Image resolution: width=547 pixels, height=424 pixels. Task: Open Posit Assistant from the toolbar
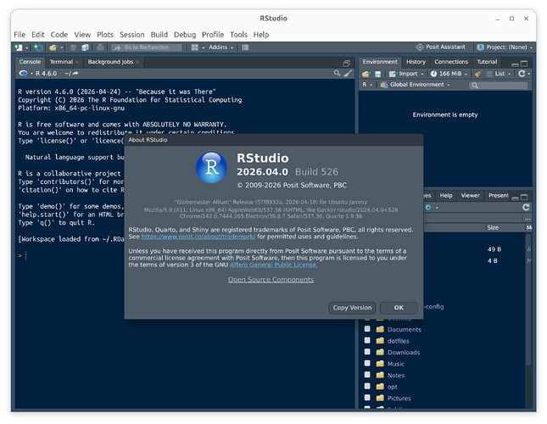(440, 47)
